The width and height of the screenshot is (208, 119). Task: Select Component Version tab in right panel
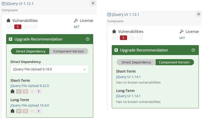click(x=175, y=62)
